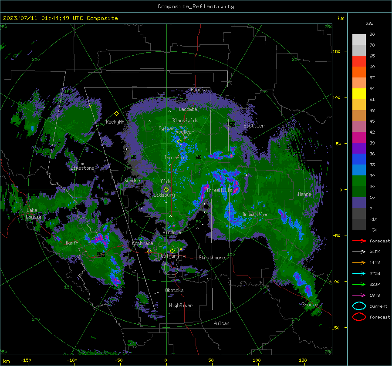Pick the red swatch in dBZ scale
This screenshot has height=366, width=392.
[359, 61]
